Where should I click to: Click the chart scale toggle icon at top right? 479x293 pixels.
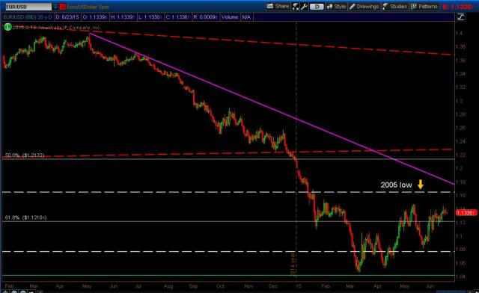(460, 17)
